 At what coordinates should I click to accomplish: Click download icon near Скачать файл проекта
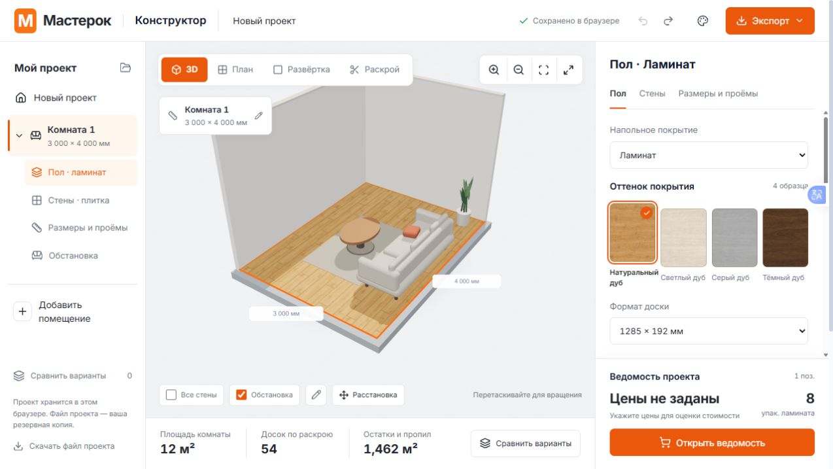18,447
